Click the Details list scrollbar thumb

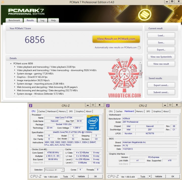140,71
